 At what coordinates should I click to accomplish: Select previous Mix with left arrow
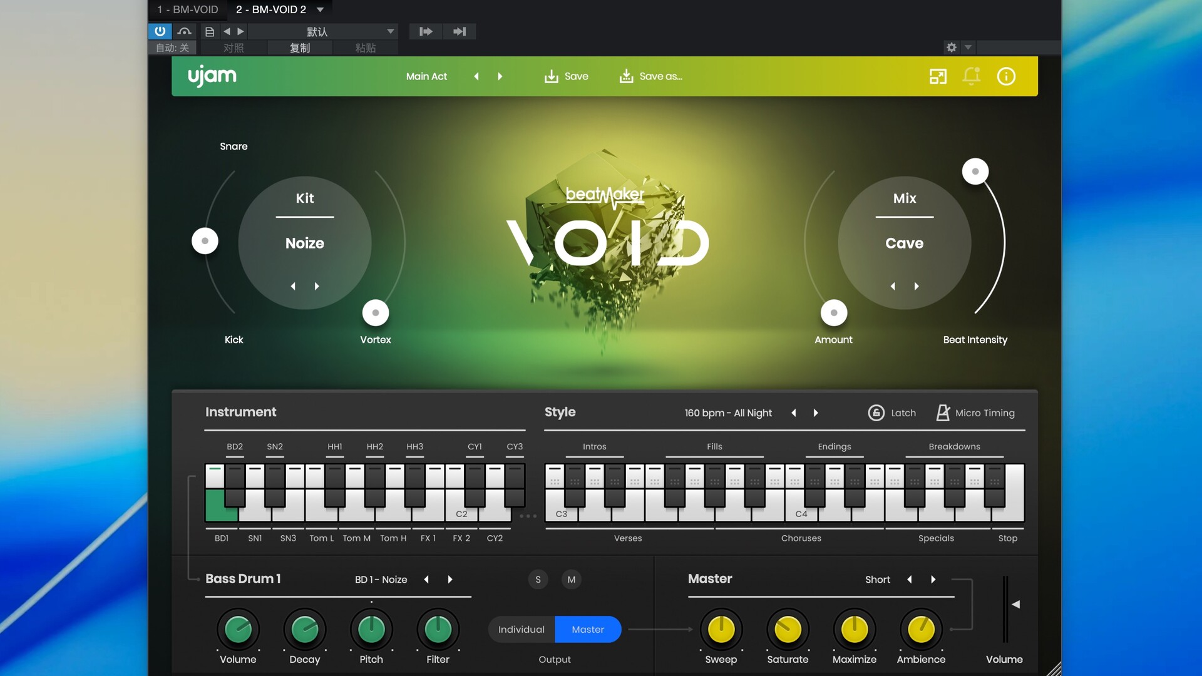(893, 286)
